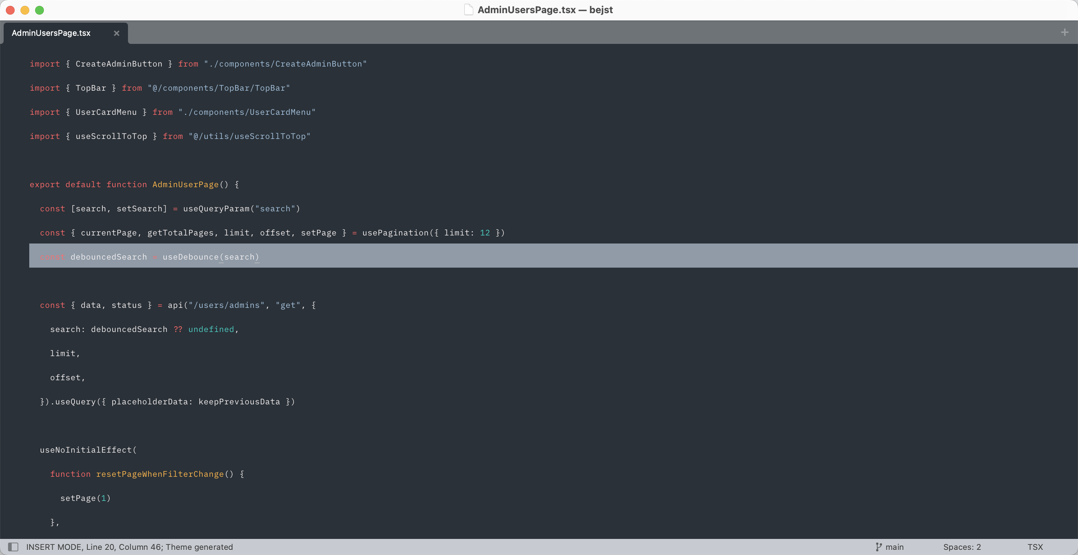Click 'usePagination' call
The image size is (1078, 555).
(x=395, y=233)
